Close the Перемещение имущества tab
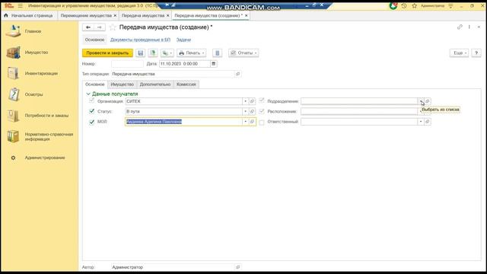 pos(115,15)
